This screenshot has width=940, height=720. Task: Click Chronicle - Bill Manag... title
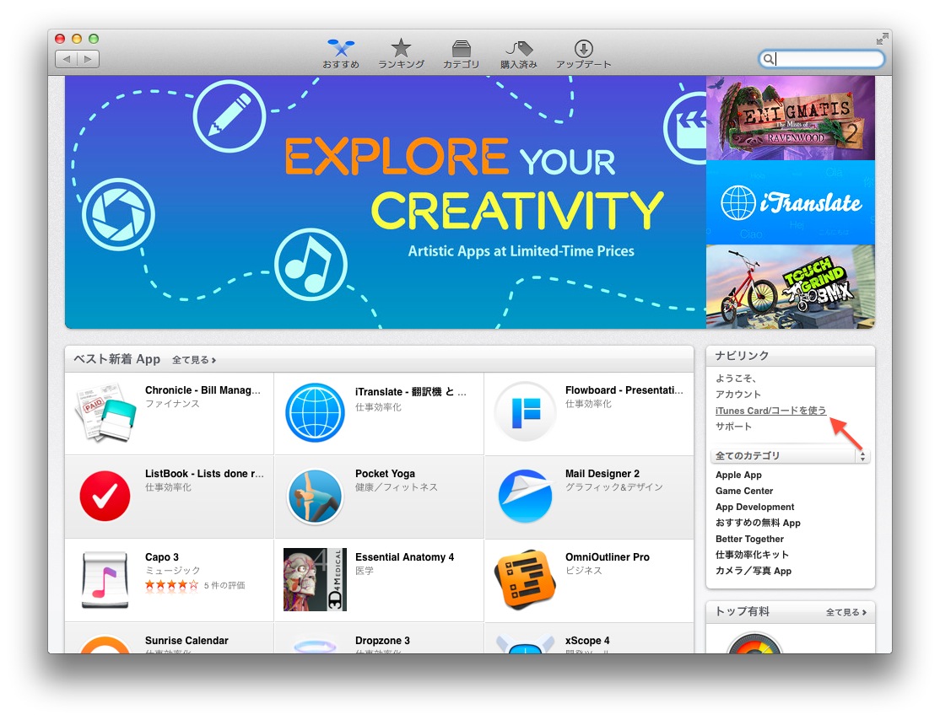pyautogui.click(x=203, y=390)
